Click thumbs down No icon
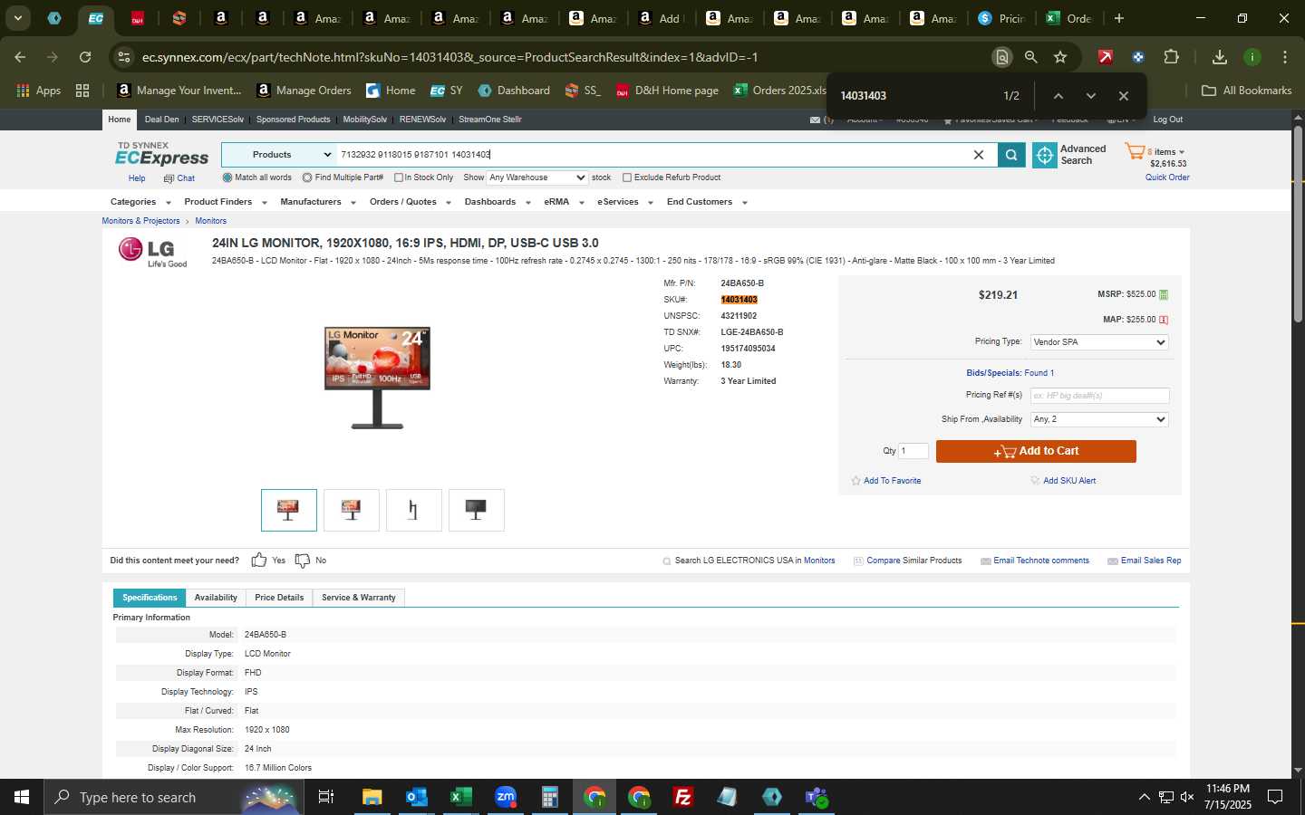The image size is (1305, 815). click(303, 561)
